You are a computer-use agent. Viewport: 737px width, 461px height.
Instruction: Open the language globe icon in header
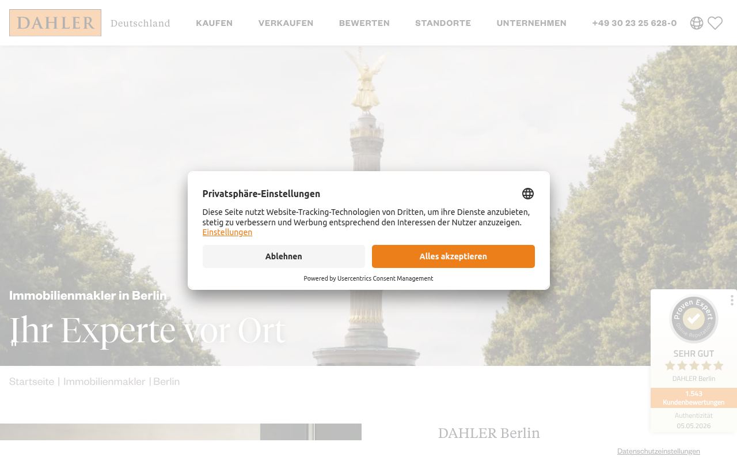697,23
